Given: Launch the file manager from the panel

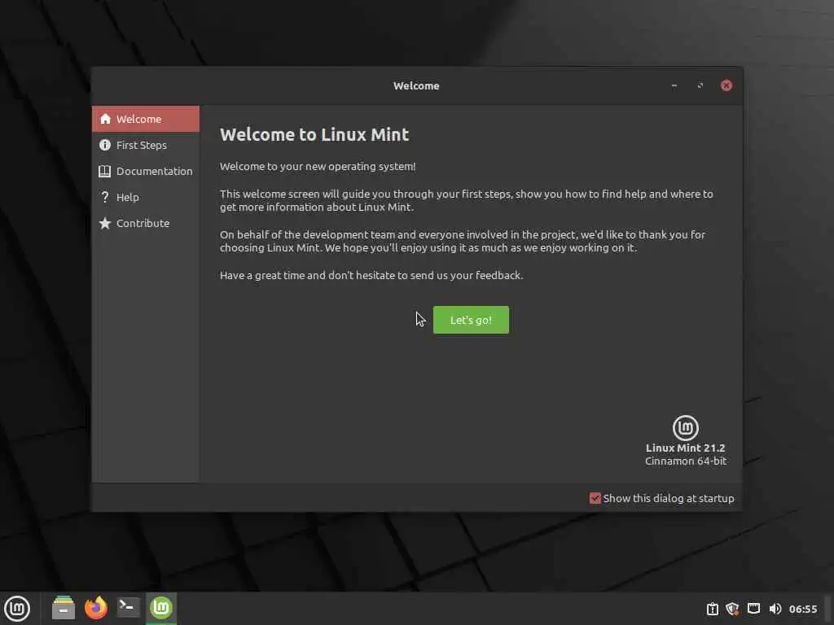Looking at the screenshot, I should (x=64, y=608).
